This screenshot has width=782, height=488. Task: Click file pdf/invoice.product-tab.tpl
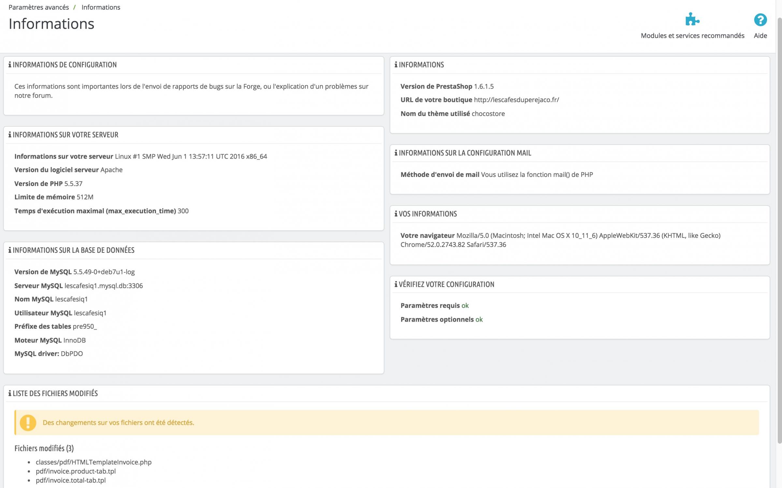click(x=76, y=471)
